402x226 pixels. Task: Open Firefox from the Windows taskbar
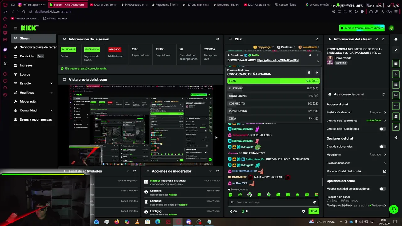(x=117, y=222)
